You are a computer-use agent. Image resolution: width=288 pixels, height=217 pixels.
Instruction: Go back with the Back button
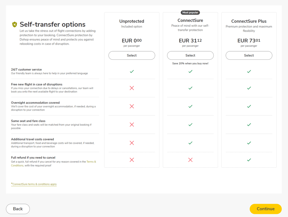point(18,209)
